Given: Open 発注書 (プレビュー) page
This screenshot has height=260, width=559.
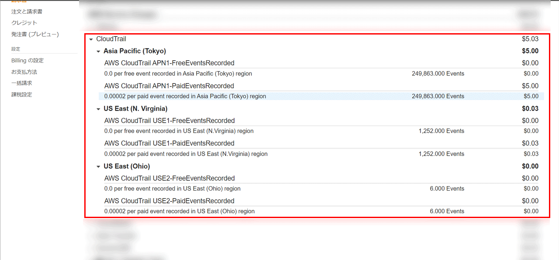Looking at the screenshot, I should (35, 34).
